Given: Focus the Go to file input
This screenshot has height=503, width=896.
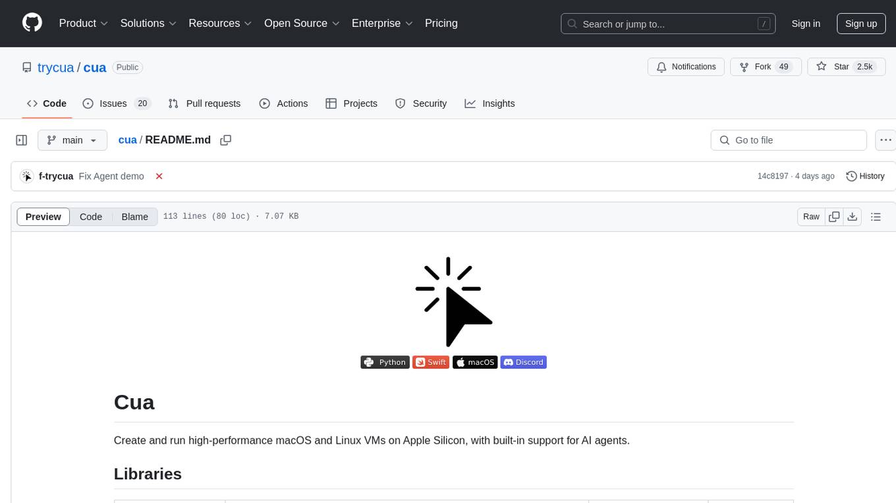Looking at the screenshot, I should pos(789,140).
